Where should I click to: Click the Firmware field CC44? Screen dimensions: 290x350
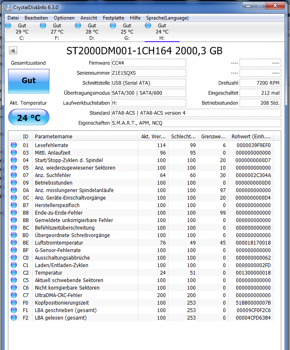click(x=149, y=63)
